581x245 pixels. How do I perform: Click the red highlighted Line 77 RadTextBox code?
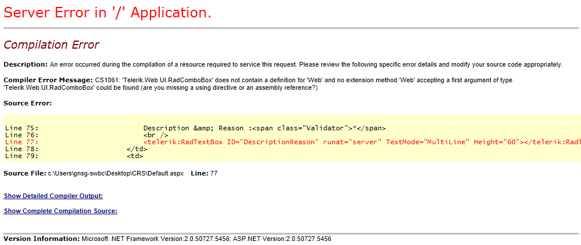click(293, 142)
